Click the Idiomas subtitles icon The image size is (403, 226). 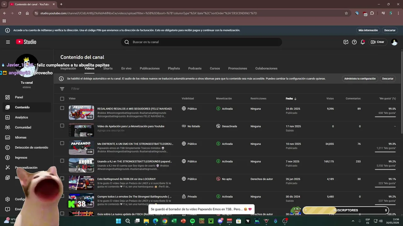[x=8, y=137]
